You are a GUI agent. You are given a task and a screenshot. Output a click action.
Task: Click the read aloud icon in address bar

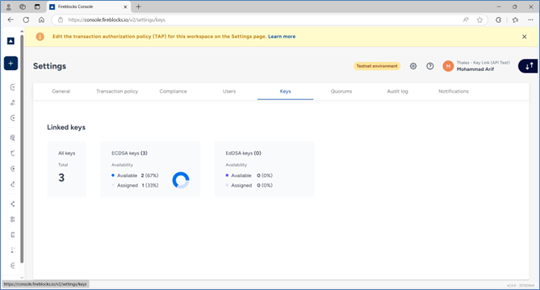(x=466, y=20)
